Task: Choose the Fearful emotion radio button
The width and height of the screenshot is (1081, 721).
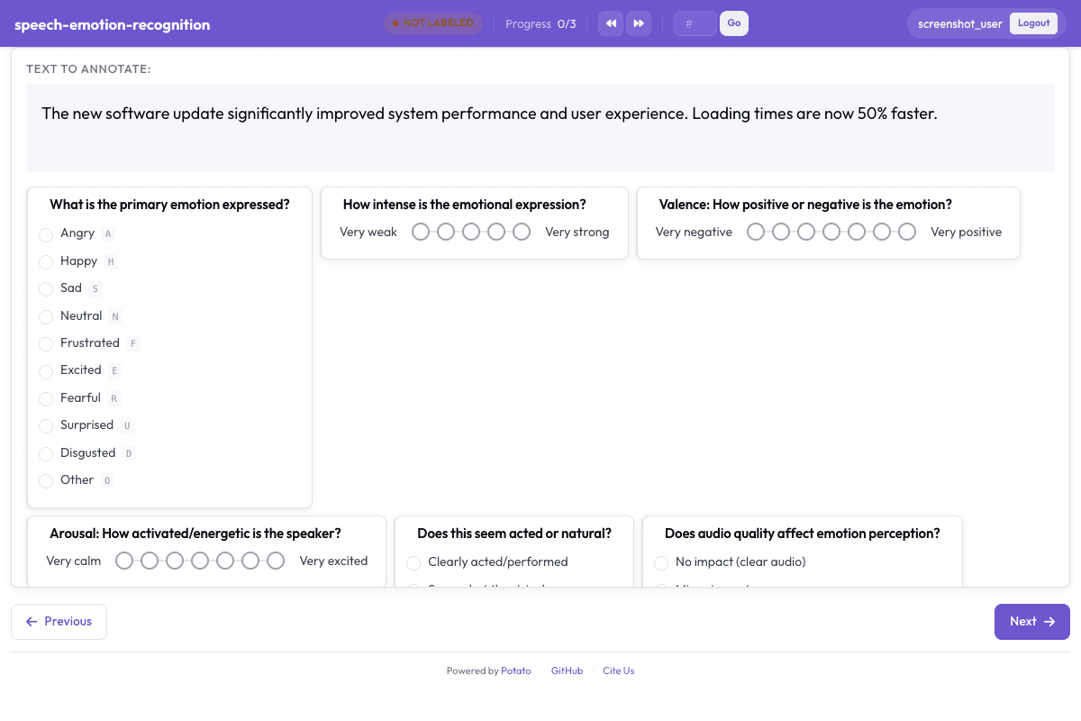Action: coord(46,398)
